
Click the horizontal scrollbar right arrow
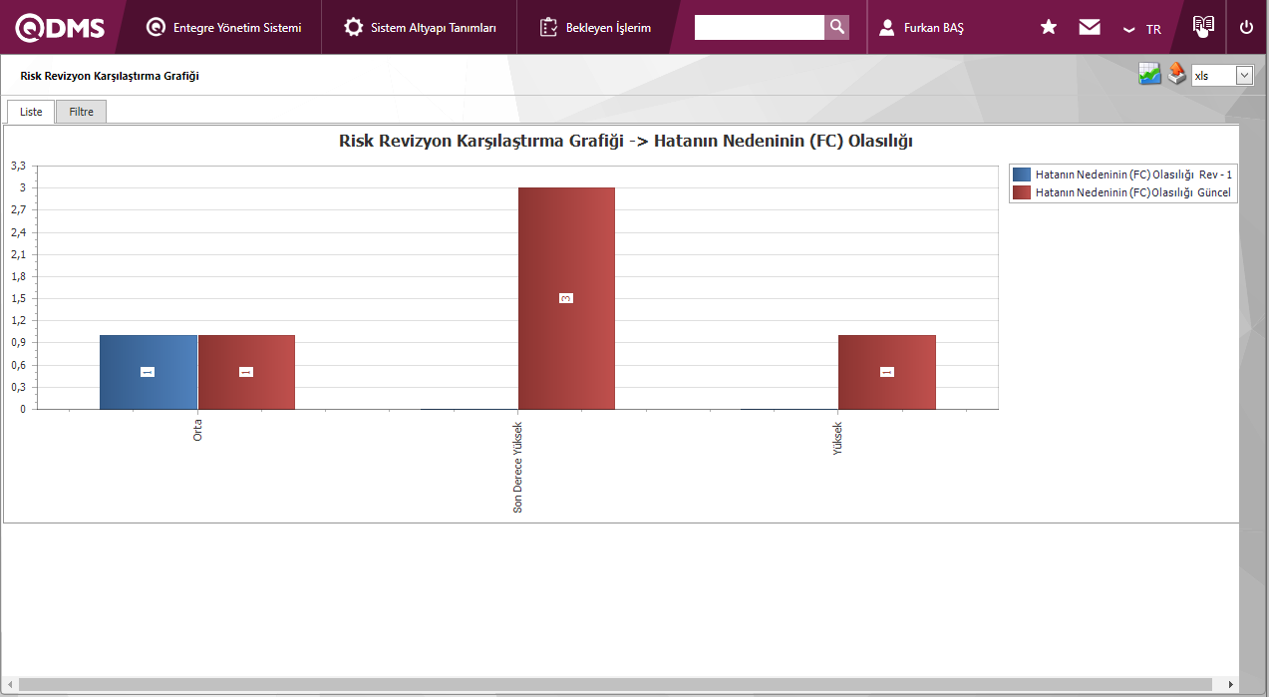[x=1230, y=685]
